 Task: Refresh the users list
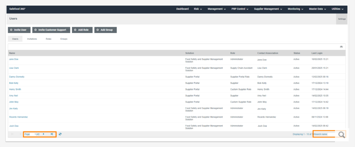coord(60,134)
